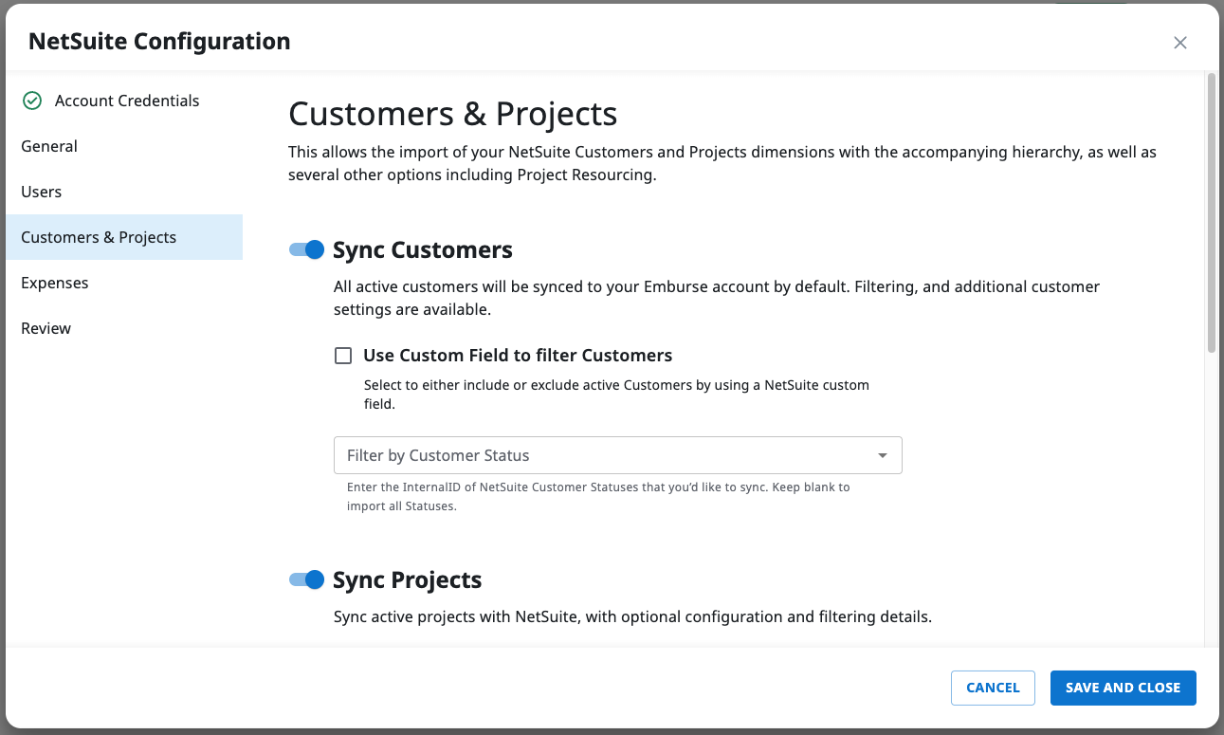
Task: Toggle the Sync Customers switch
Action: pos(307,249)
